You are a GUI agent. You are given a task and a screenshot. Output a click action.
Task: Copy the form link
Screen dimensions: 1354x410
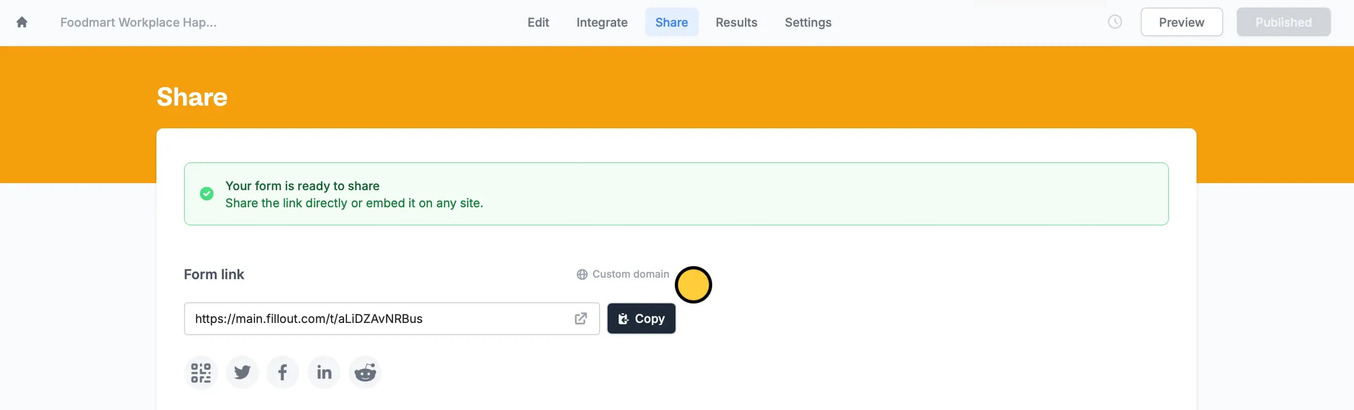pyautogui.click(x=641, y=318)
